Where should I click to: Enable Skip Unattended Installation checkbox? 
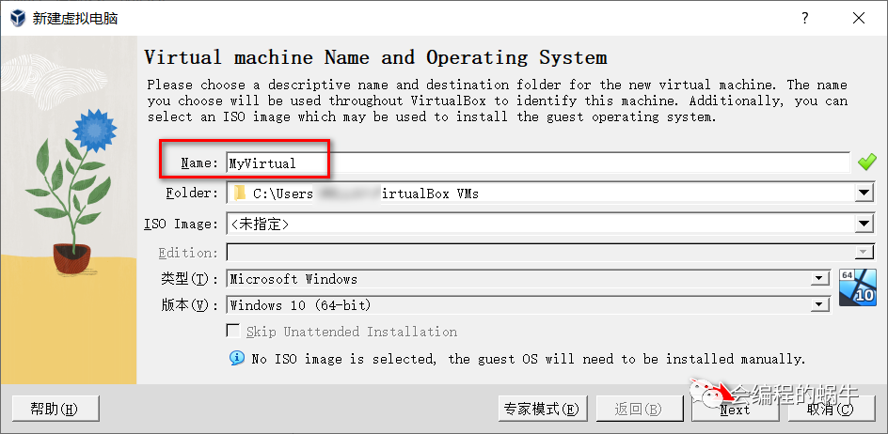[x=232, y=331]
